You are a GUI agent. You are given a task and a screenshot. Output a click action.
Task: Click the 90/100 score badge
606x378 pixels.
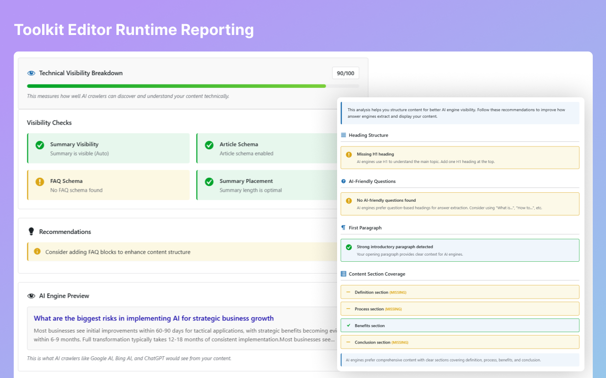tap(345, 73)
